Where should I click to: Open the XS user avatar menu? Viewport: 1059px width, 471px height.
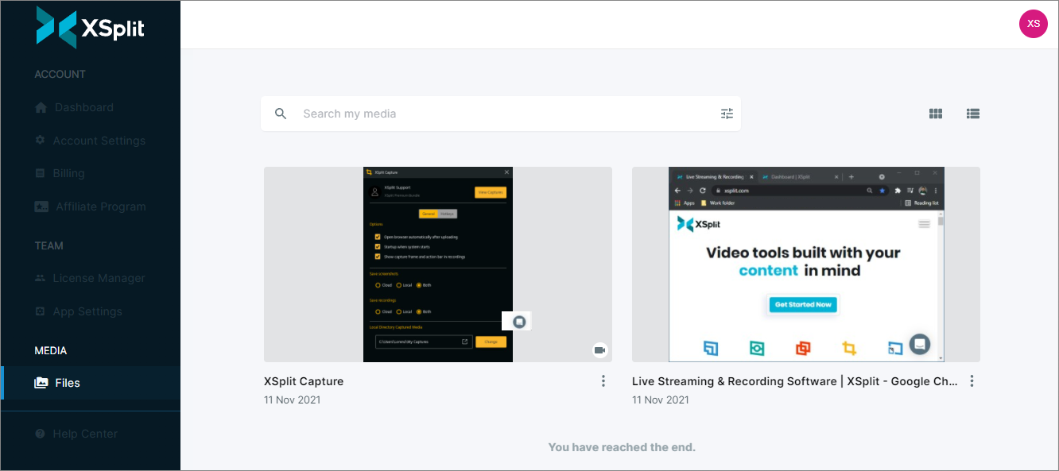tap(1033, 24)
